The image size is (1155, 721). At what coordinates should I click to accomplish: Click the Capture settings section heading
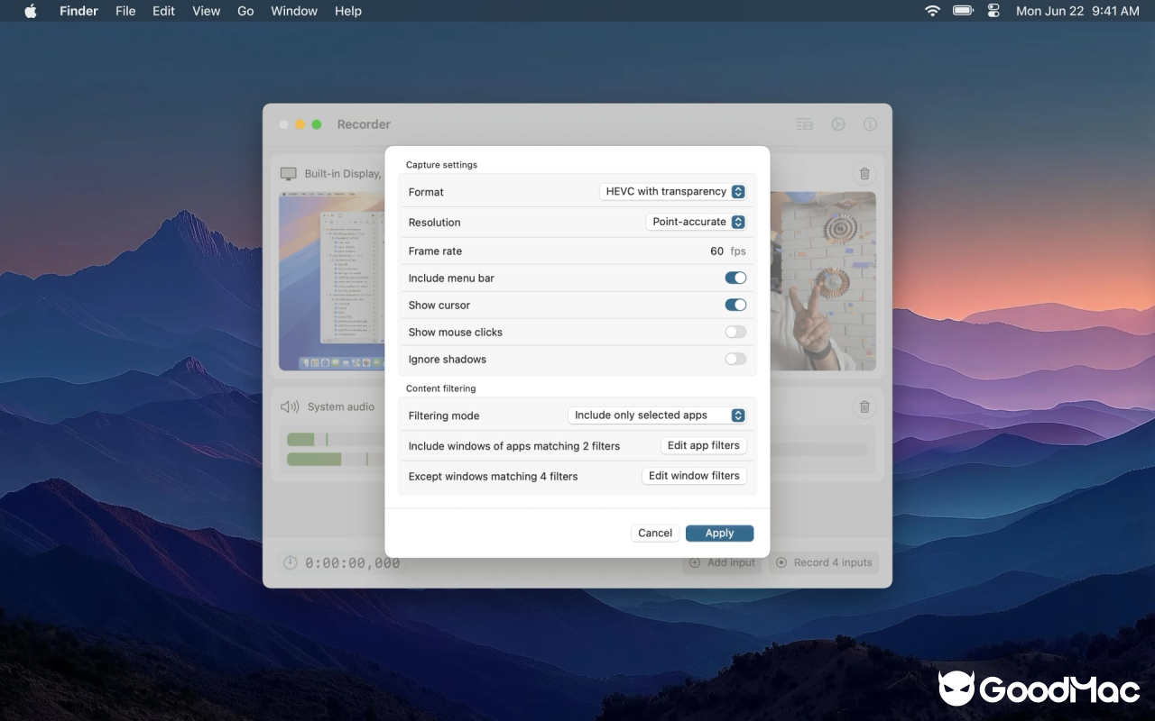pos(441,165)
